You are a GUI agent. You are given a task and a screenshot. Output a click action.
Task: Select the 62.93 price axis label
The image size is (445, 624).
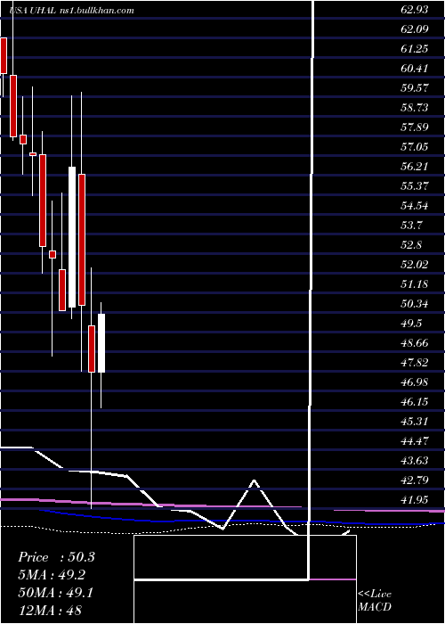coord(415,10)
